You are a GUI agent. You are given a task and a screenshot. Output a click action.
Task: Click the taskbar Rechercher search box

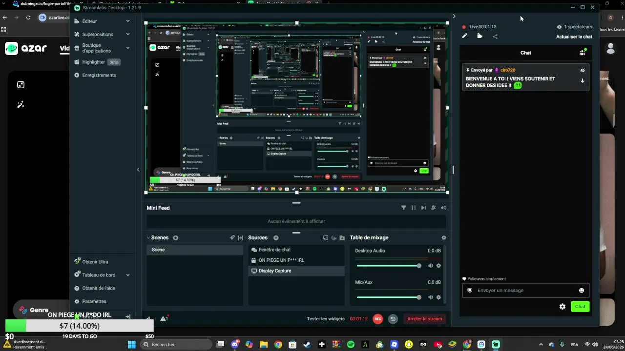(176, 345)
